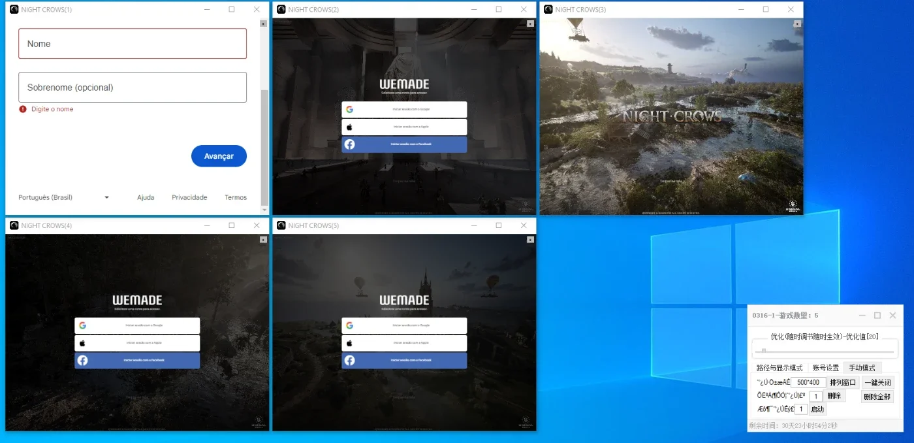914x443 pixels.
Task: Click the number field beside 启动
Action: 801,409
